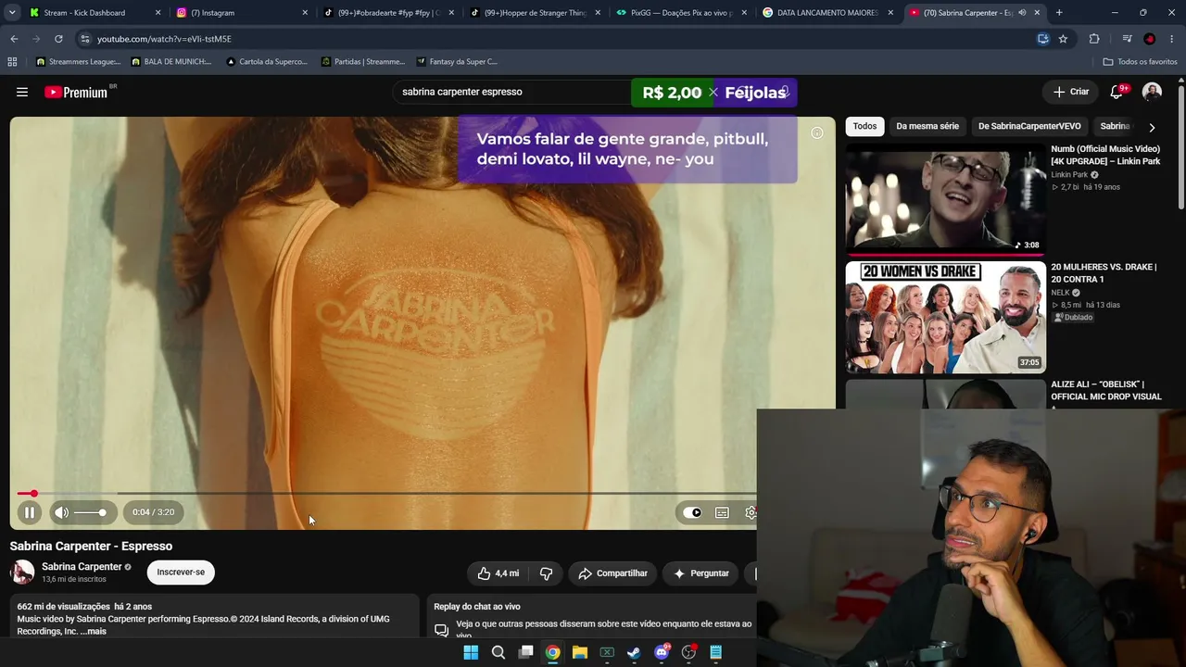
Task: Open the ALIZE ALI OBELISK video title
Action: (x=1105, y=391)
